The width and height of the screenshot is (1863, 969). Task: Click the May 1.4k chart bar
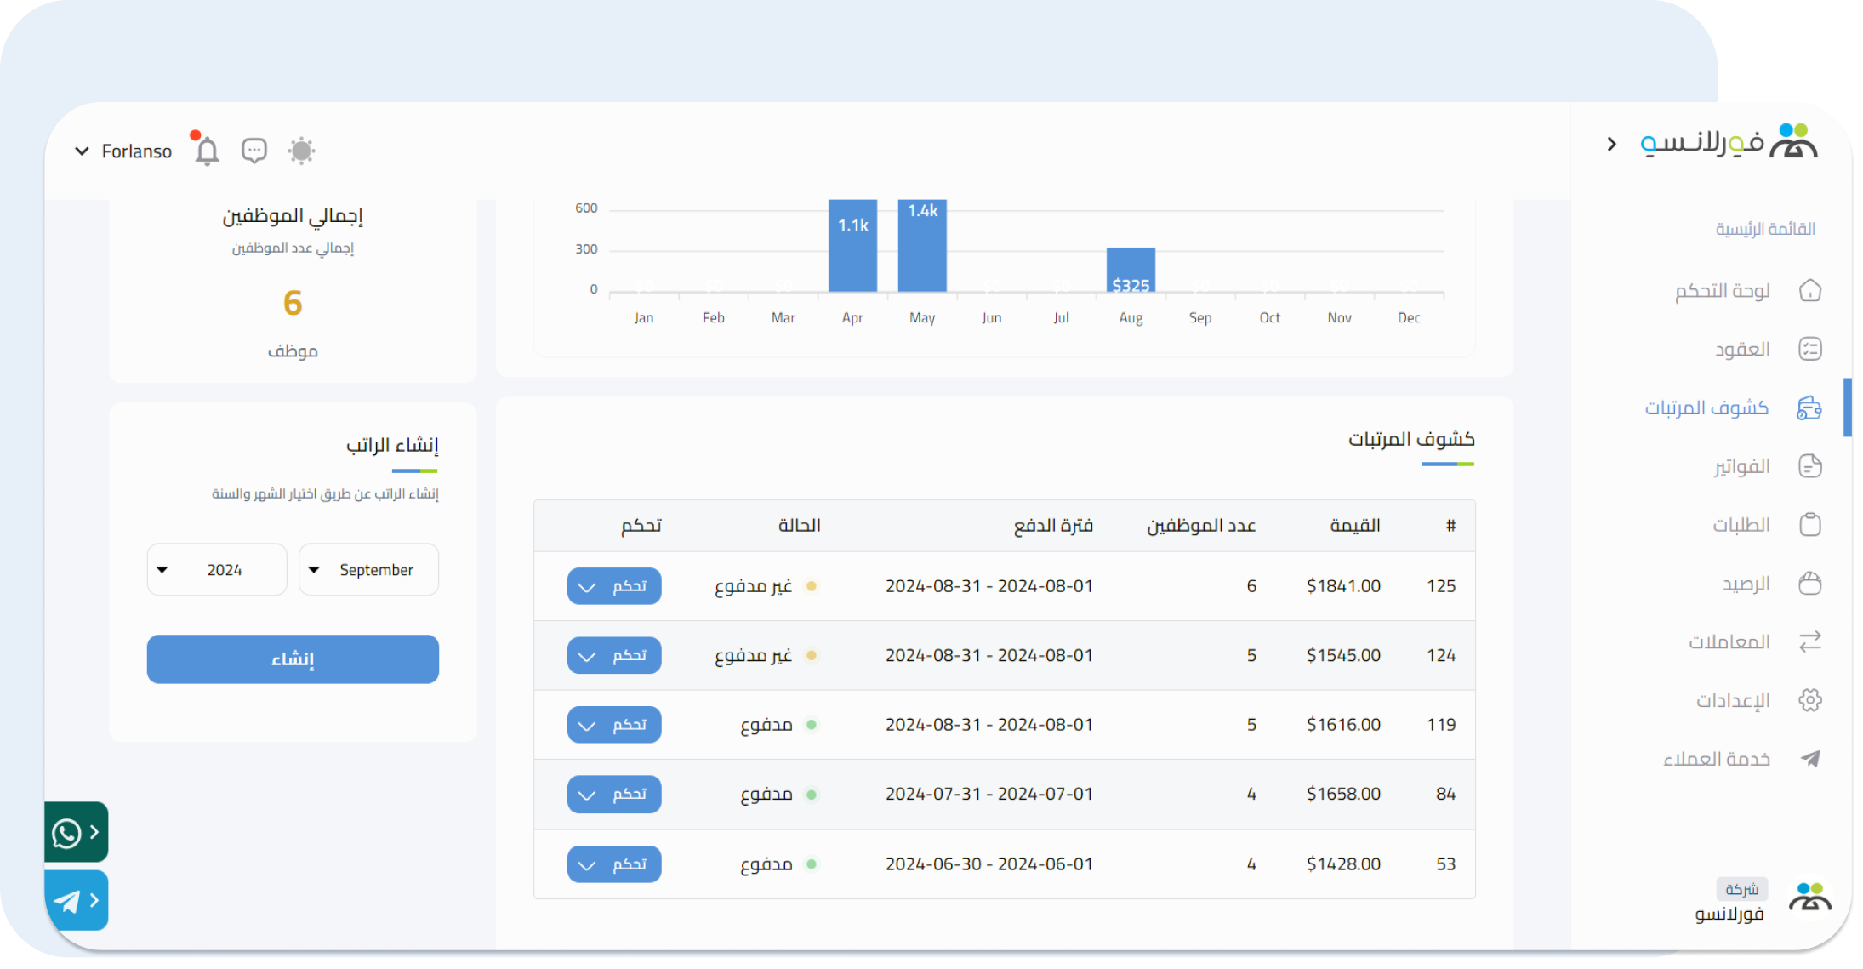click(x=922, y=247)
